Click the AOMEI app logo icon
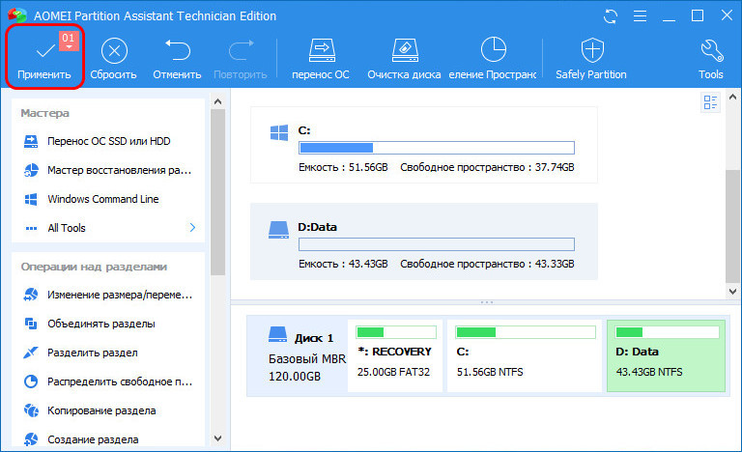Image resolution: width=742 pixels, height=452 pixels. [x=17, y=15]
